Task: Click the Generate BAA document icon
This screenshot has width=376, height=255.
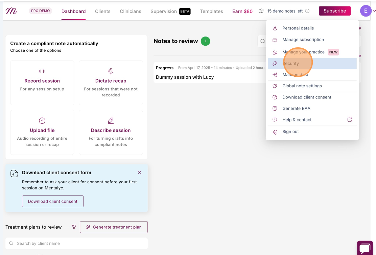Action: [x=275, y=109]
